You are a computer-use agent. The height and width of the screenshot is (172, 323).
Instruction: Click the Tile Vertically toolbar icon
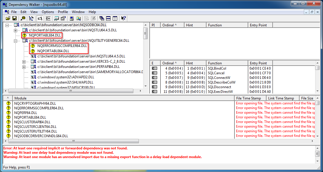pyautogui.click(x=115, y=18)
